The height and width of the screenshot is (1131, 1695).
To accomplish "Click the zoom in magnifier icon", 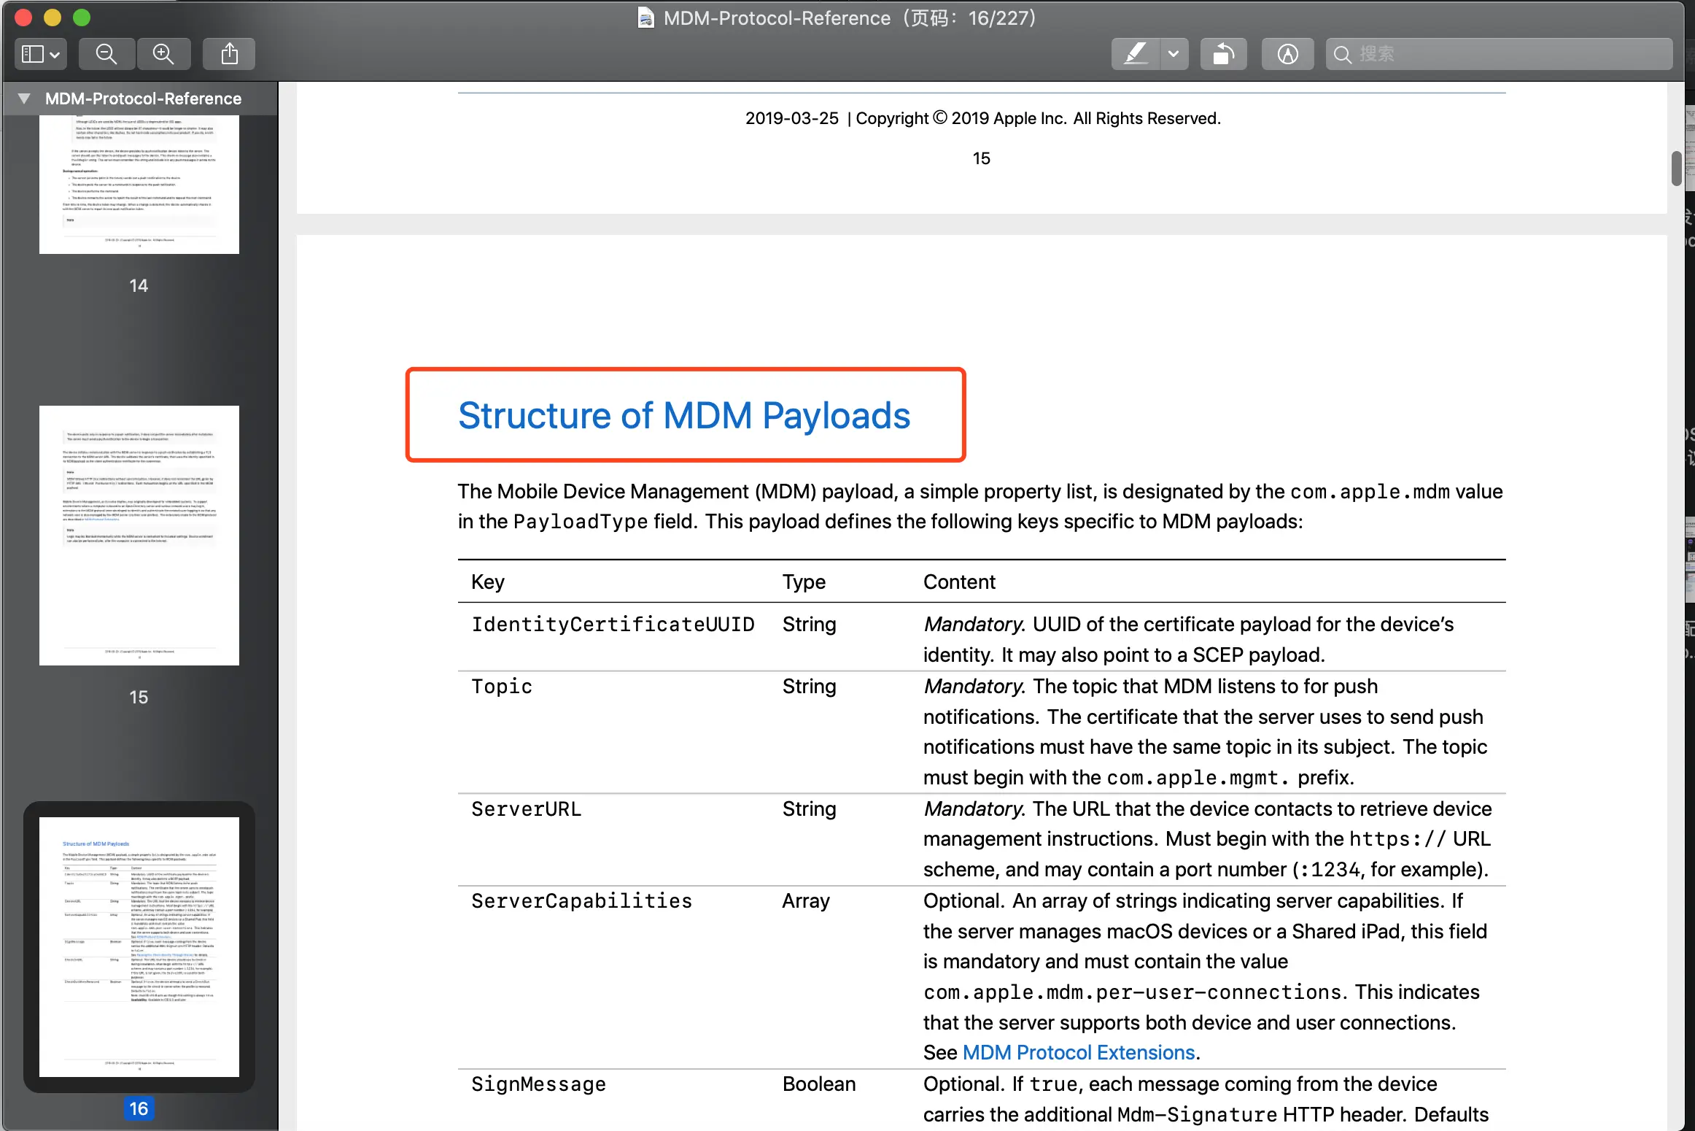I will click(163, 54).
